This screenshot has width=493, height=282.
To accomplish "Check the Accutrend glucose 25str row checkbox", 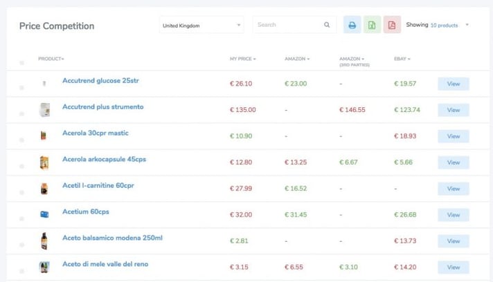I will click(x=21, y=88).
